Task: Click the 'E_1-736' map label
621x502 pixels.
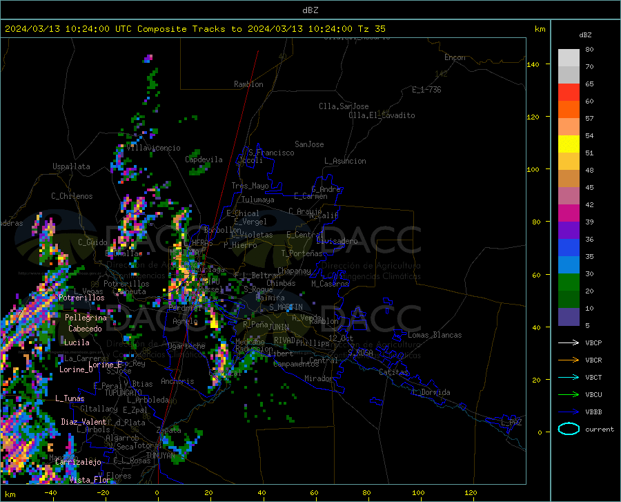Action: click(426, 90)
